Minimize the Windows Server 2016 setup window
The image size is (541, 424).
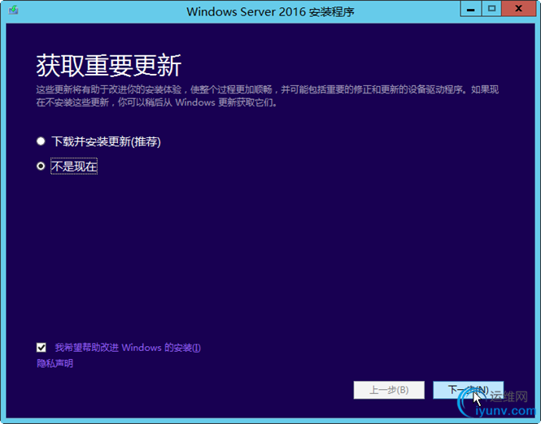click(470, 9)
